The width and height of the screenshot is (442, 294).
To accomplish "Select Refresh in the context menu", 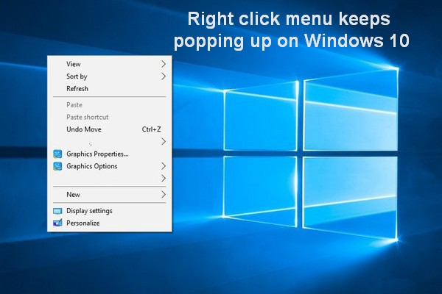I will (x=109, y=89).
